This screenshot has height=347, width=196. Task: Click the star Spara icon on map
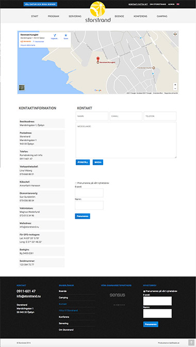pos(66,35)
